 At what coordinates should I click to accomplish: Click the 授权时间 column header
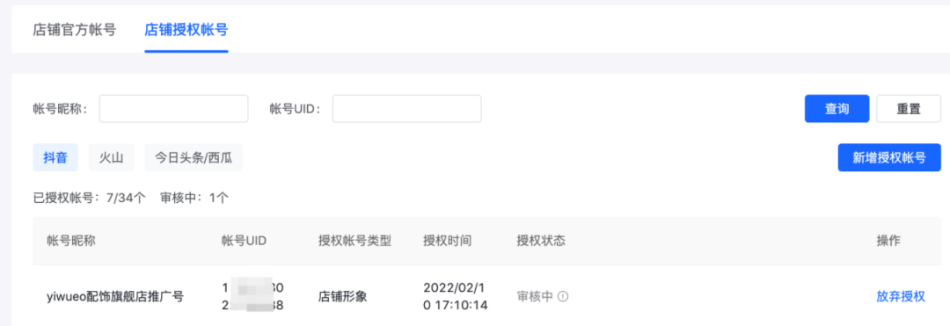[x=448, y=241]
